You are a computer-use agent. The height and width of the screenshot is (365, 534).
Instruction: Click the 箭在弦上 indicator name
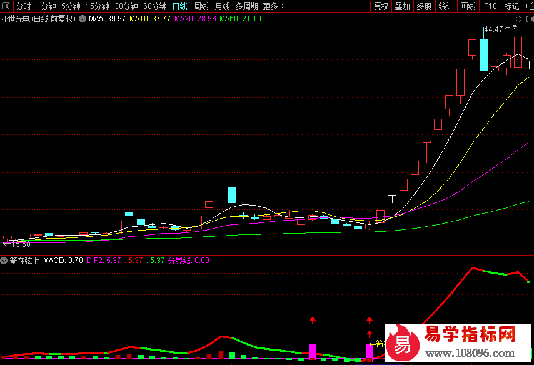(24, 261)
